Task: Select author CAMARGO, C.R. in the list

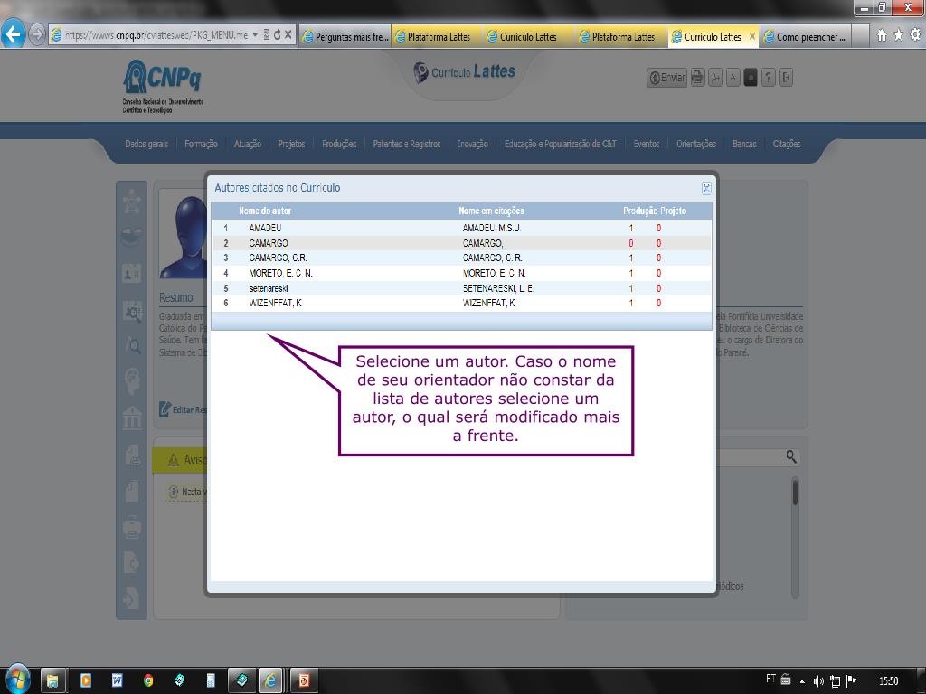Action: [279, 258]
